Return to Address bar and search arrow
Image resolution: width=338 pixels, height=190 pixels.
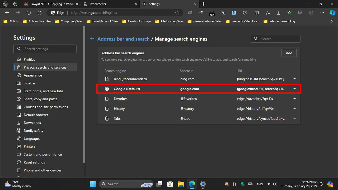[x=92, y=39]
